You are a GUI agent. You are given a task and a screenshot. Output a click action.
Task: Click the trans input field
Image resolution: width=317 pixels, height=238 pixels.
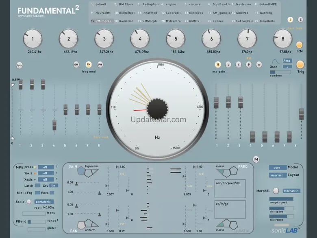coord(34,214)
